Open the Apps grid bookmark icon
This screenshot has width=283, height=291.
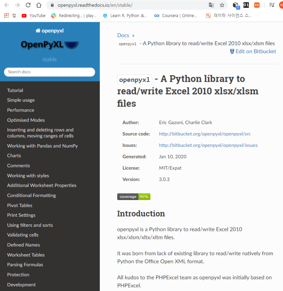tap(6, 16)
